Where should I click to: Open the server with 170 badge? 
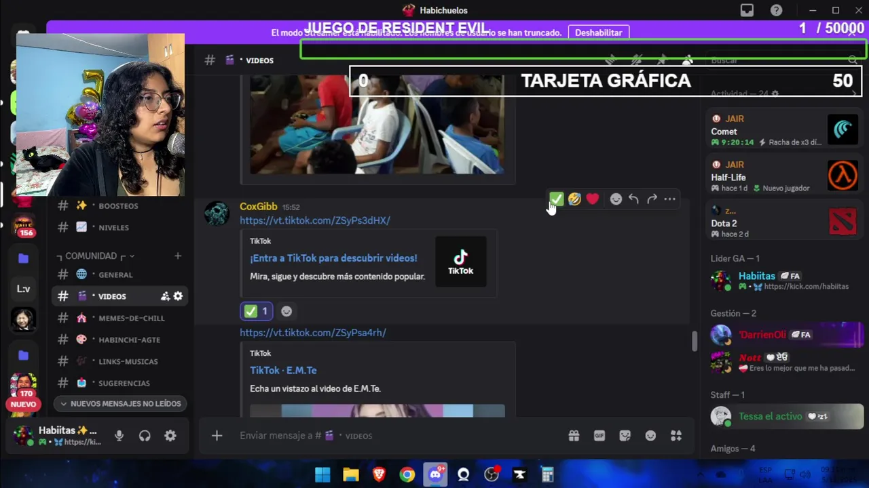(x=23, y=386)
